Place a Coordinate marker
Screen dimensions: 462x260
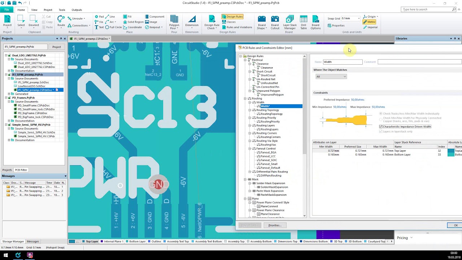click(132, 27)
